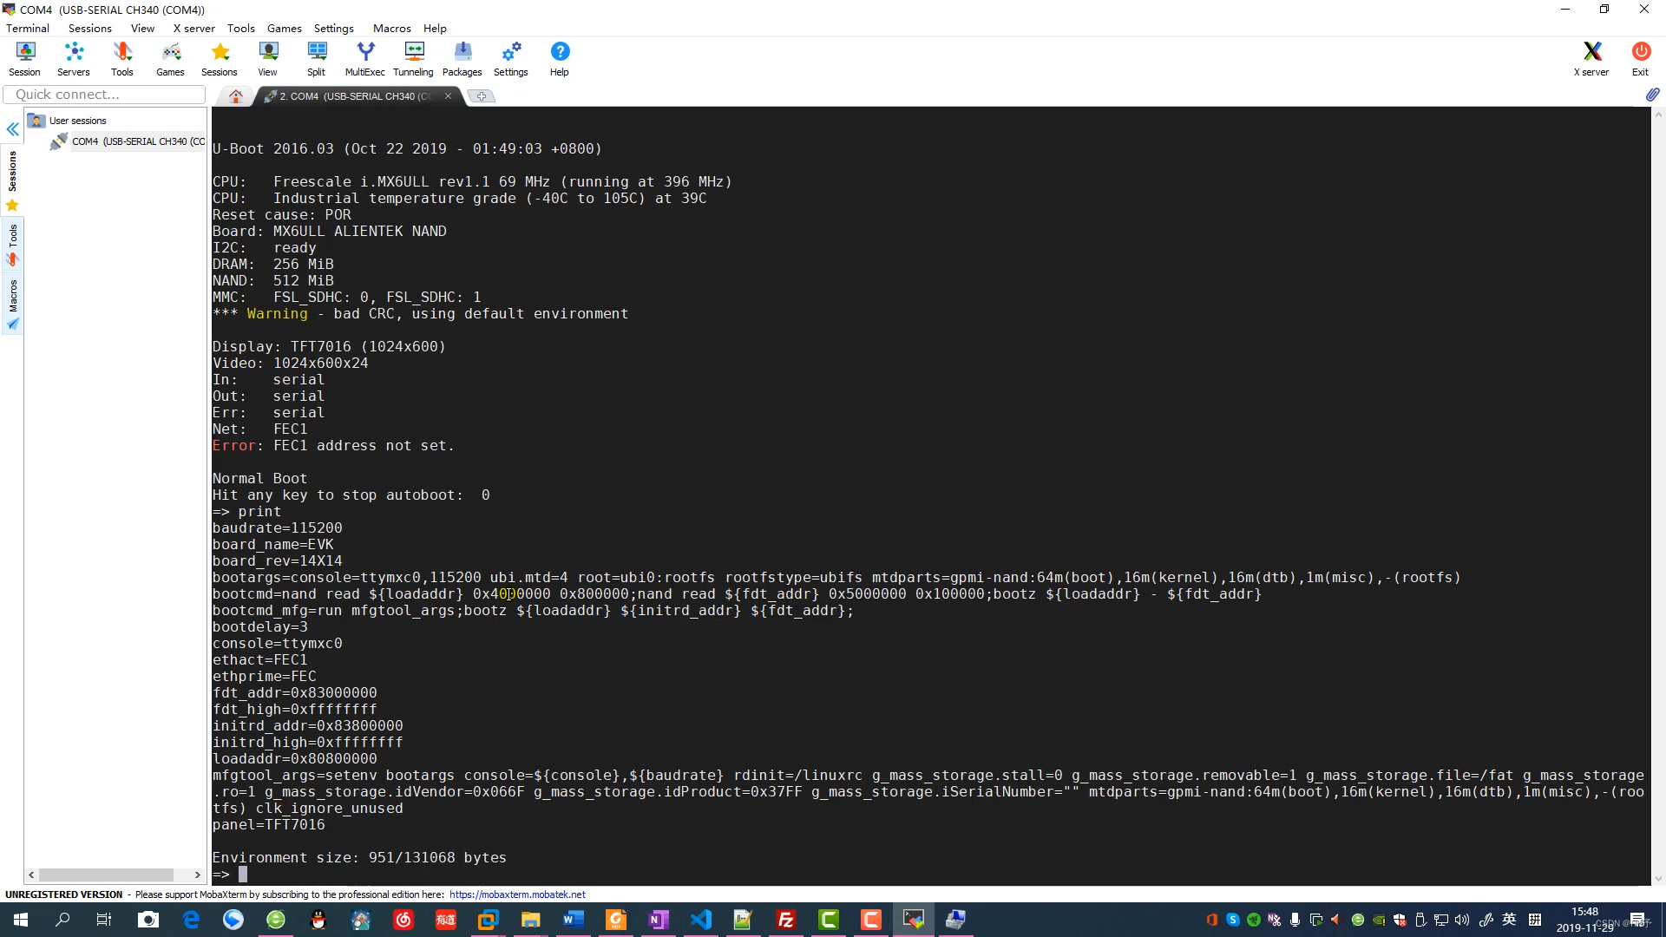
Task: Switch to the Macros sidebar tab
Action: pyautogui.click(x=13, y=304)
